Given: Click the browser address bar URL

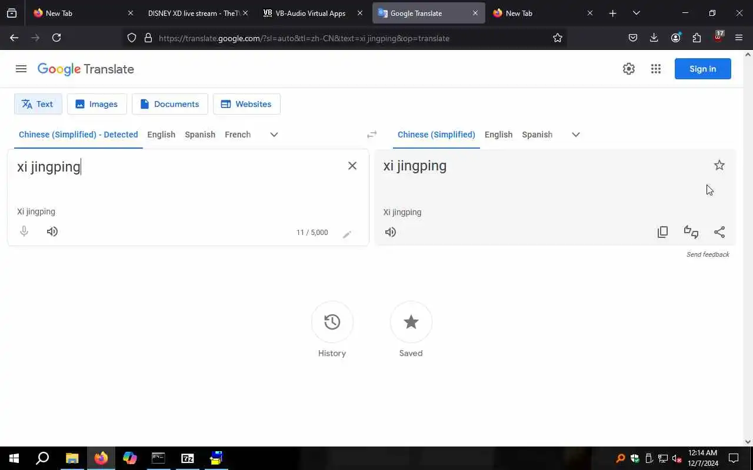Looking at the screenshot, I should (x=304, y=38).
